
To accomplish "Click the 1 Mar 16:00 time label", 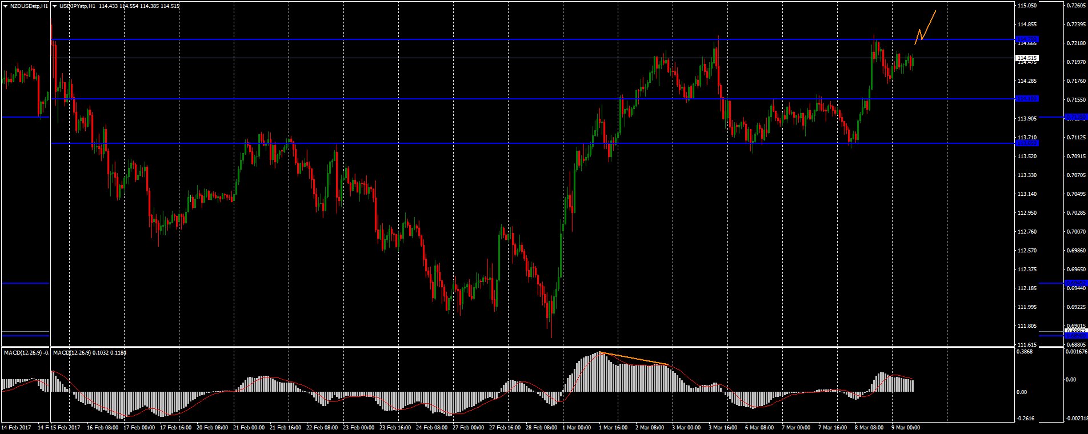I will click(x=613, y=428).
